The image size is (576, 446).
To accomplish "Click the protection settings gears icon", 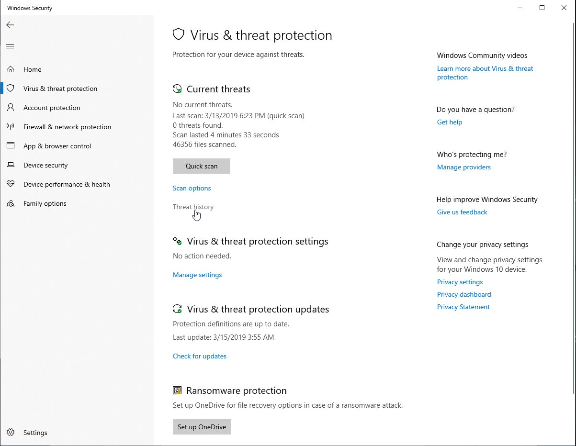I will 177,241.
